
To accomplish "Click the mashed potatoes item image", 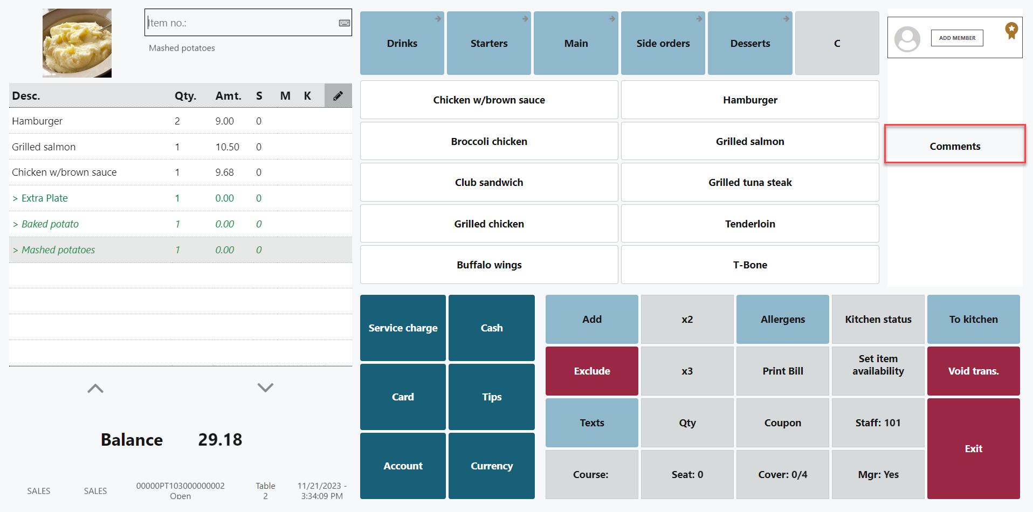I will click(77, 43).
